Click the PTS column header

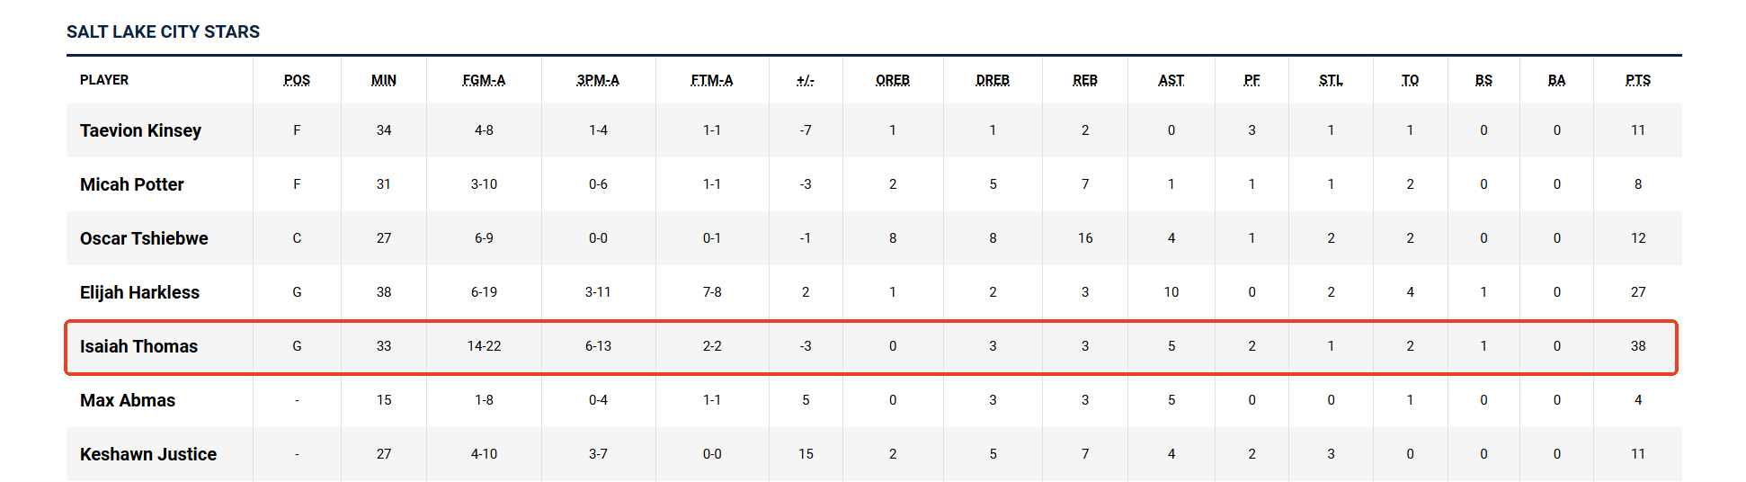point(1638,80)
